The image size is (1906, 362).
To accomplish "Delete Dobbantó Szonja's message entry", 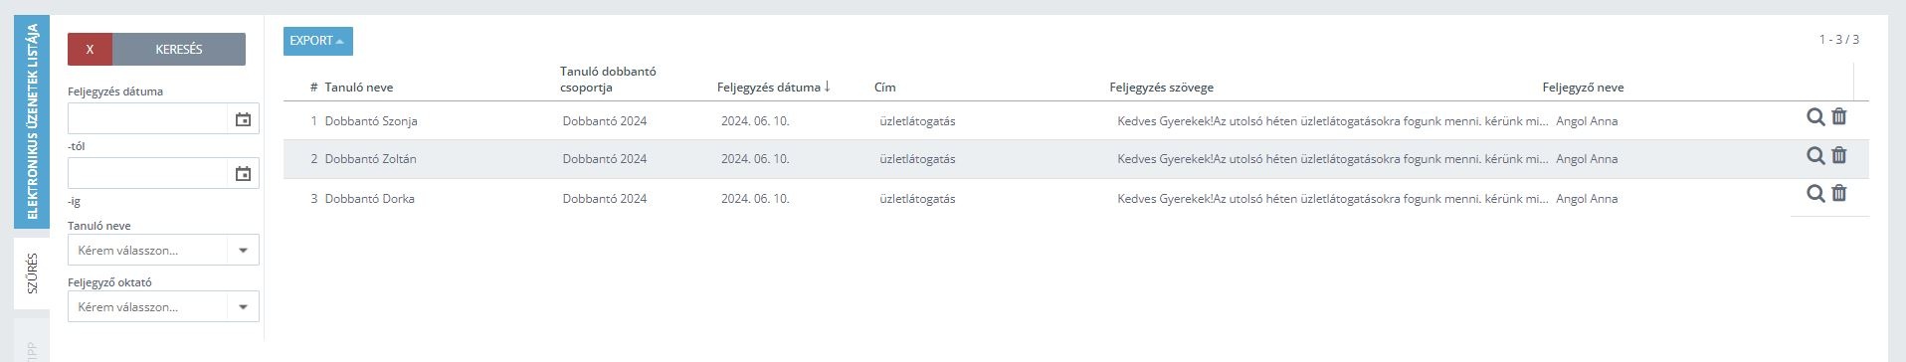I will pos(1839,116).
